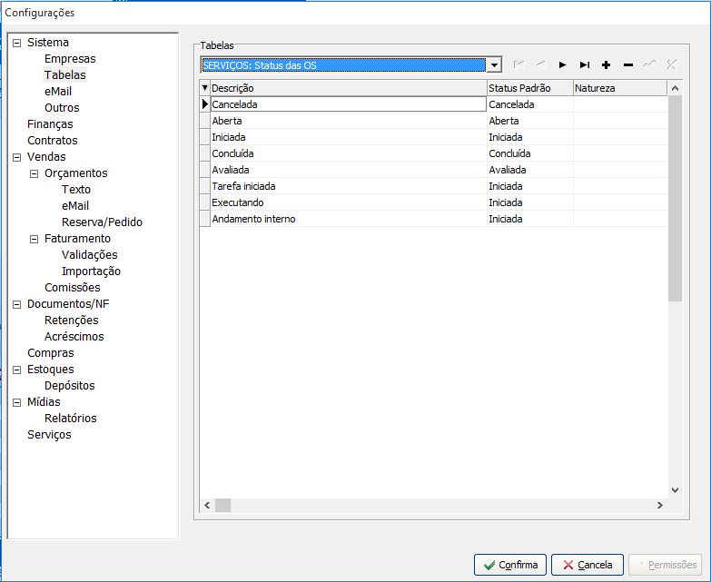Click the horizontal scrollbar thumb
Viewport: 711px width, 582px height.
222,505
